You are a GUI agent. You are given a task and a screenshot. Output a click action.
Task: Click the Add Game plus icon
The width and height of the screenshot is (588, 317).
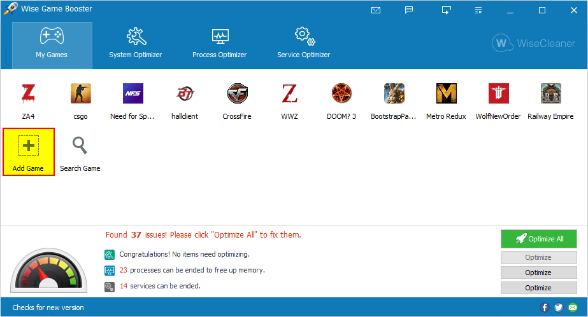28,146
